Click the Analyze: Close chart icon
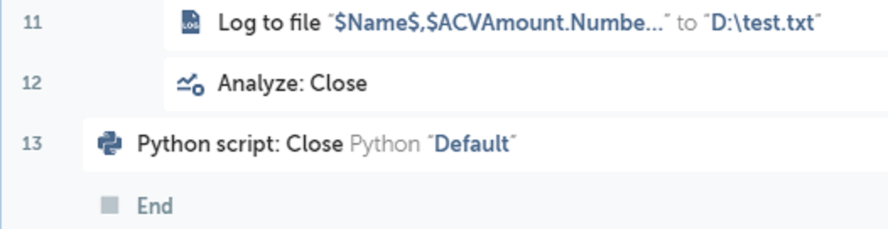The height and width of the screenshot is (229, 888). (x=190, y=84)
